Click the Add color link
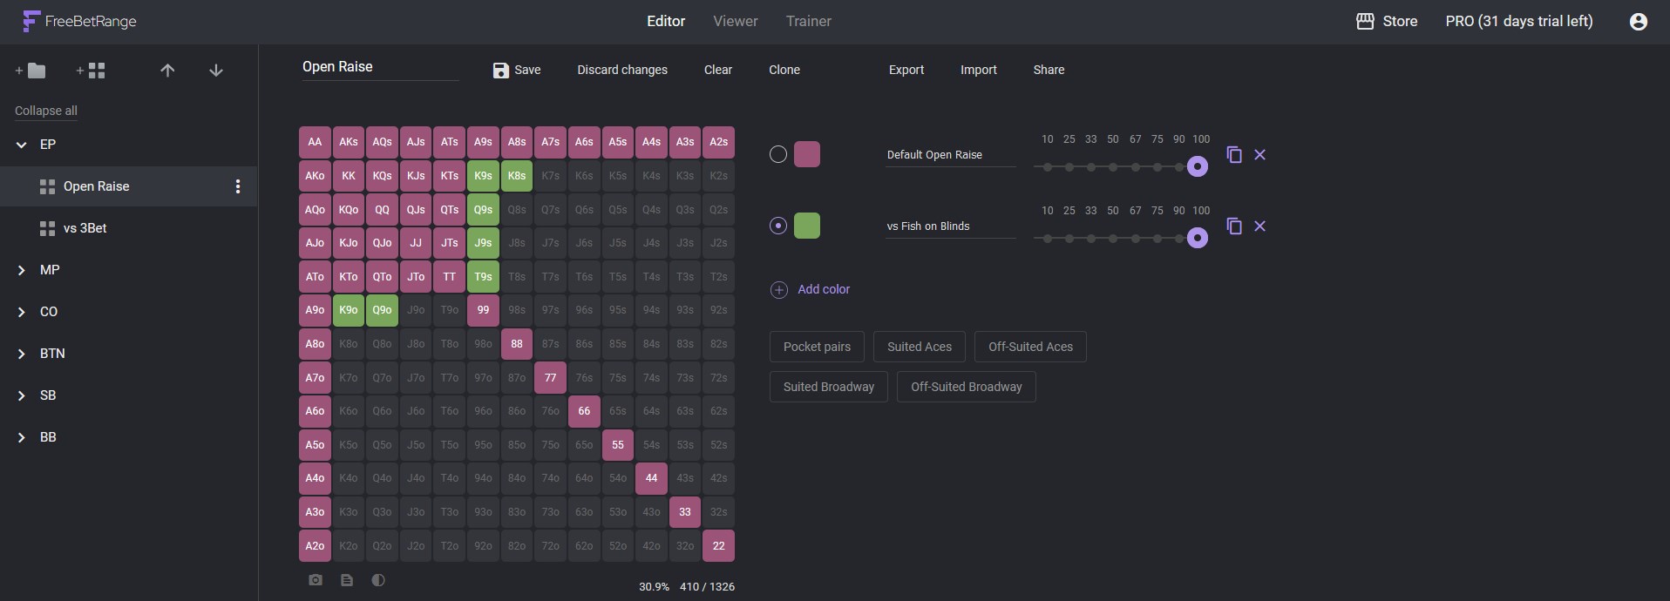This screenshot has height=601, width=1670. tap(823, 289)
